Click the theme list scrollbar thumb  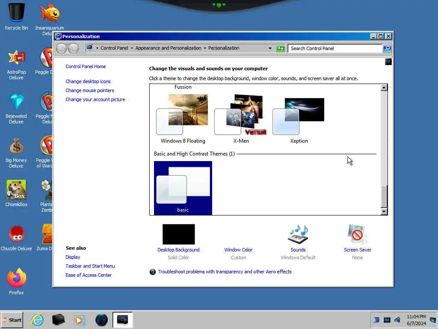384,196
